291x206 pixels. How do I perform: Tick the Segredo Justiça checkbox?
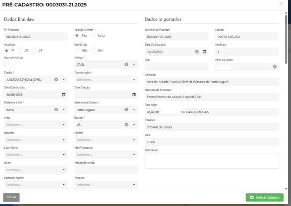click(7, 63)
